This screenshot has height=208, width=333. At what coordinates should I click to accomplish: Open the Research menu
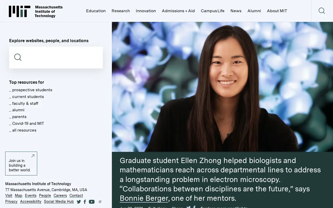pyautogui.click(x=121, y=11)
